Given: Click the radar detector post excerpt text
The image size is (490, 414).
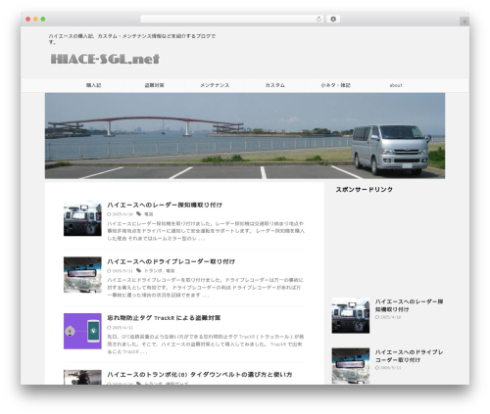Looking at the screenshot, I should click(x=206, y=231).
